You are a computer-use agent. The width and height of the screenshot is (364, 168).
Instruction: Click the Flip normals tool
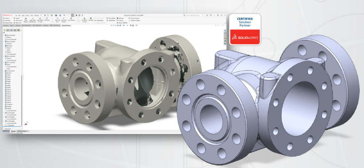(x=18, y=20)
